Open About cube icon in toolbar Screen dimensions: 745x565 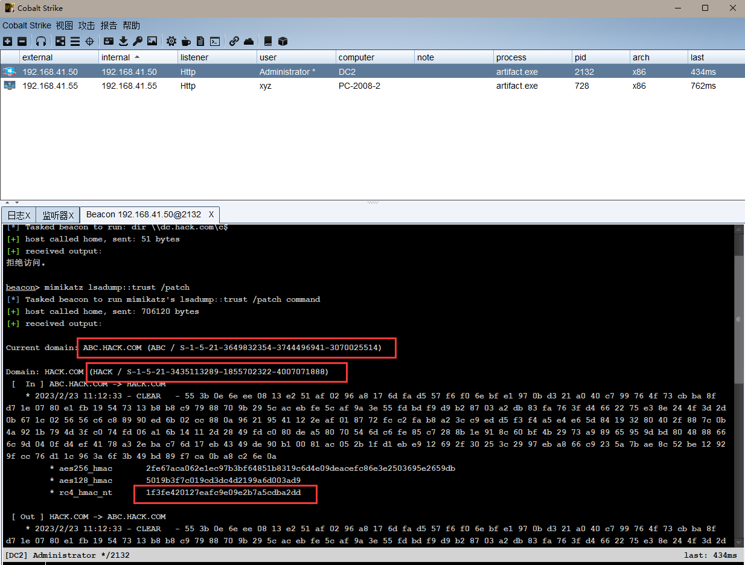click(283, 41)
